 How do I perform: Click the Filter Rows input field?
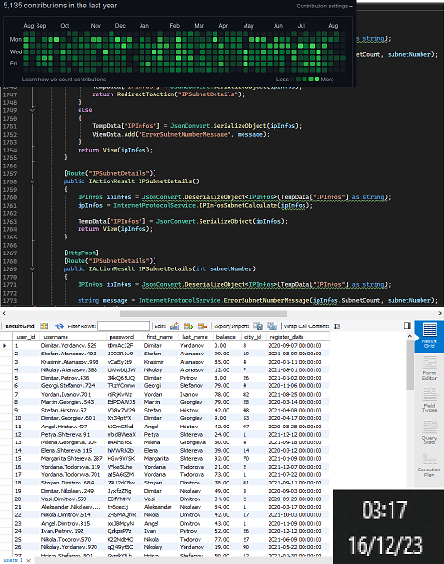point(124,326)
